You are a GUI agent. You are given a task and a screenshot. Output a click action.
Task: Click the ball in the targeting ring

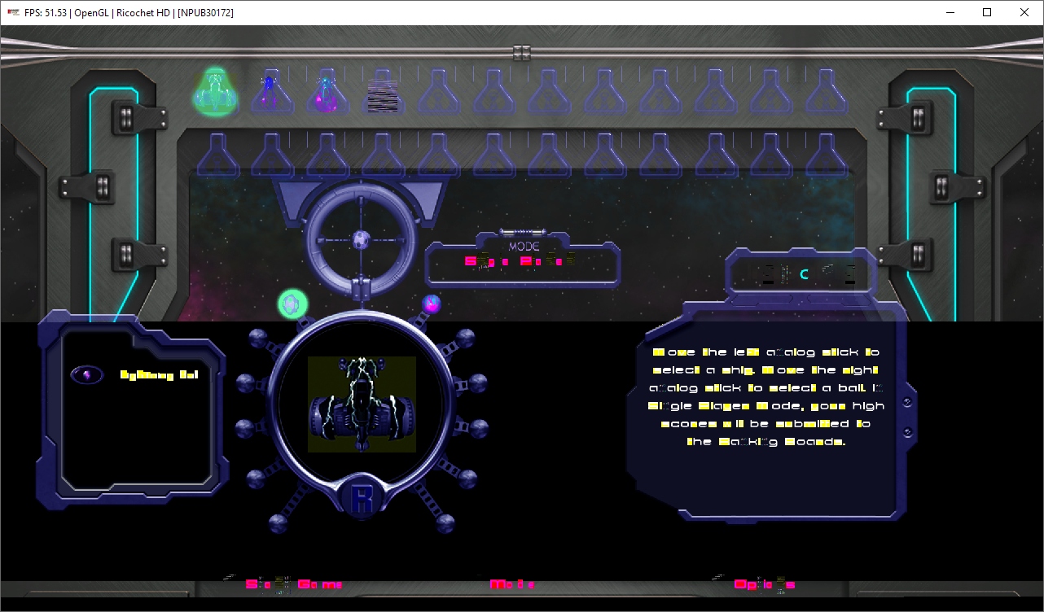coord(361,239)
